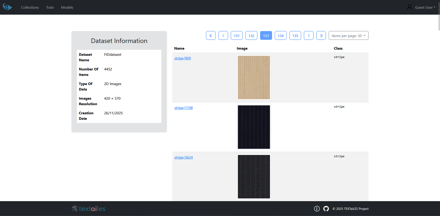The height and width of the screenshot is (216, 440).
Task: Switch to page 131
Action: tap(237, 35)
